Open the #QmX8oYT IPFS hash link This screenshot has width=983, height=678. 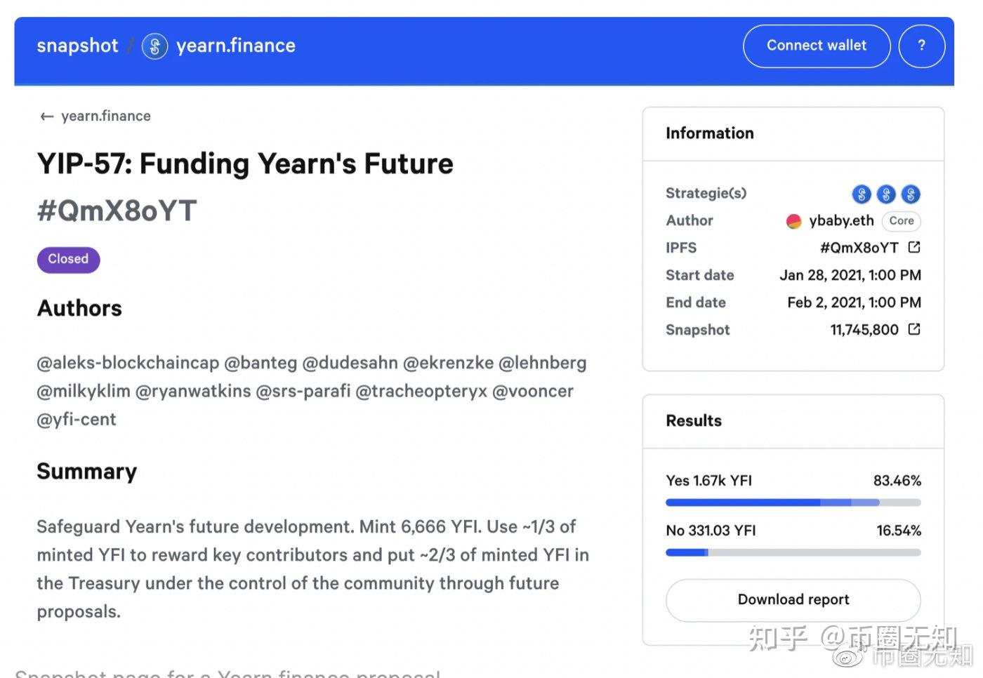[859, 248]
